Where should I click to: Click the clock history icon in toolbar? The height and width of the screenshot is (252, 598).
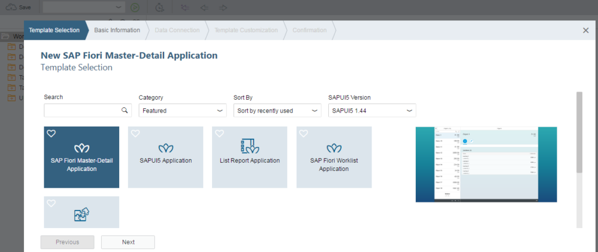coord(160,7)
